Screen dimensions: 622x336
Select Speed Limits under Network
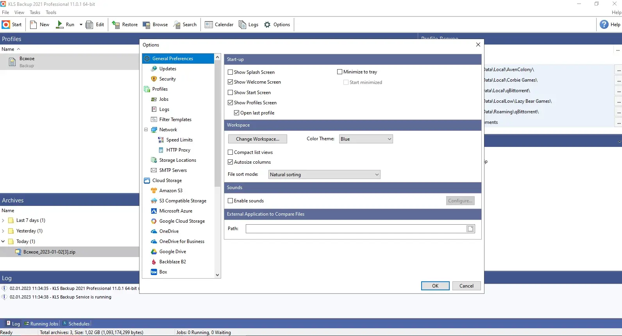179,140
